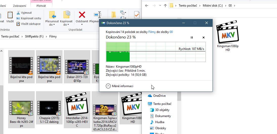
Task: Click the properties checkmark icon in ribbon
Action: click(137, 15)
